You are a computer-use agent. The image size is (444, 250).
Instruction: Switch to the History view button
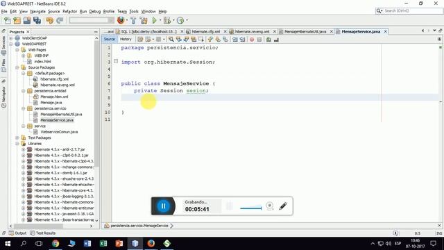[126, 40]
